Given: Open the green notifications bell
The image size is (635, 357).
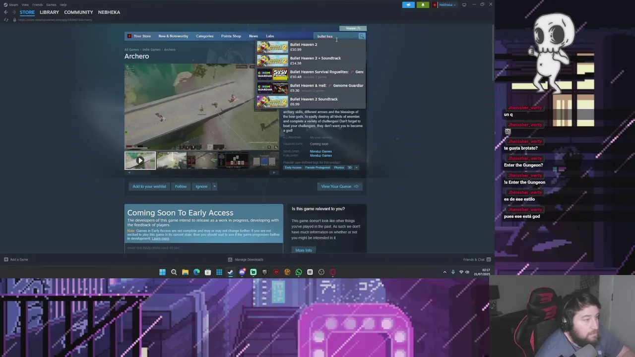Looking at the screenshot, I should [423, 5].
